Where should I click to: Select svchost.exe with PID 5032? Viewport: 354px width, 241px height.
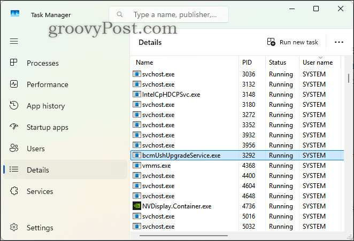237,226
